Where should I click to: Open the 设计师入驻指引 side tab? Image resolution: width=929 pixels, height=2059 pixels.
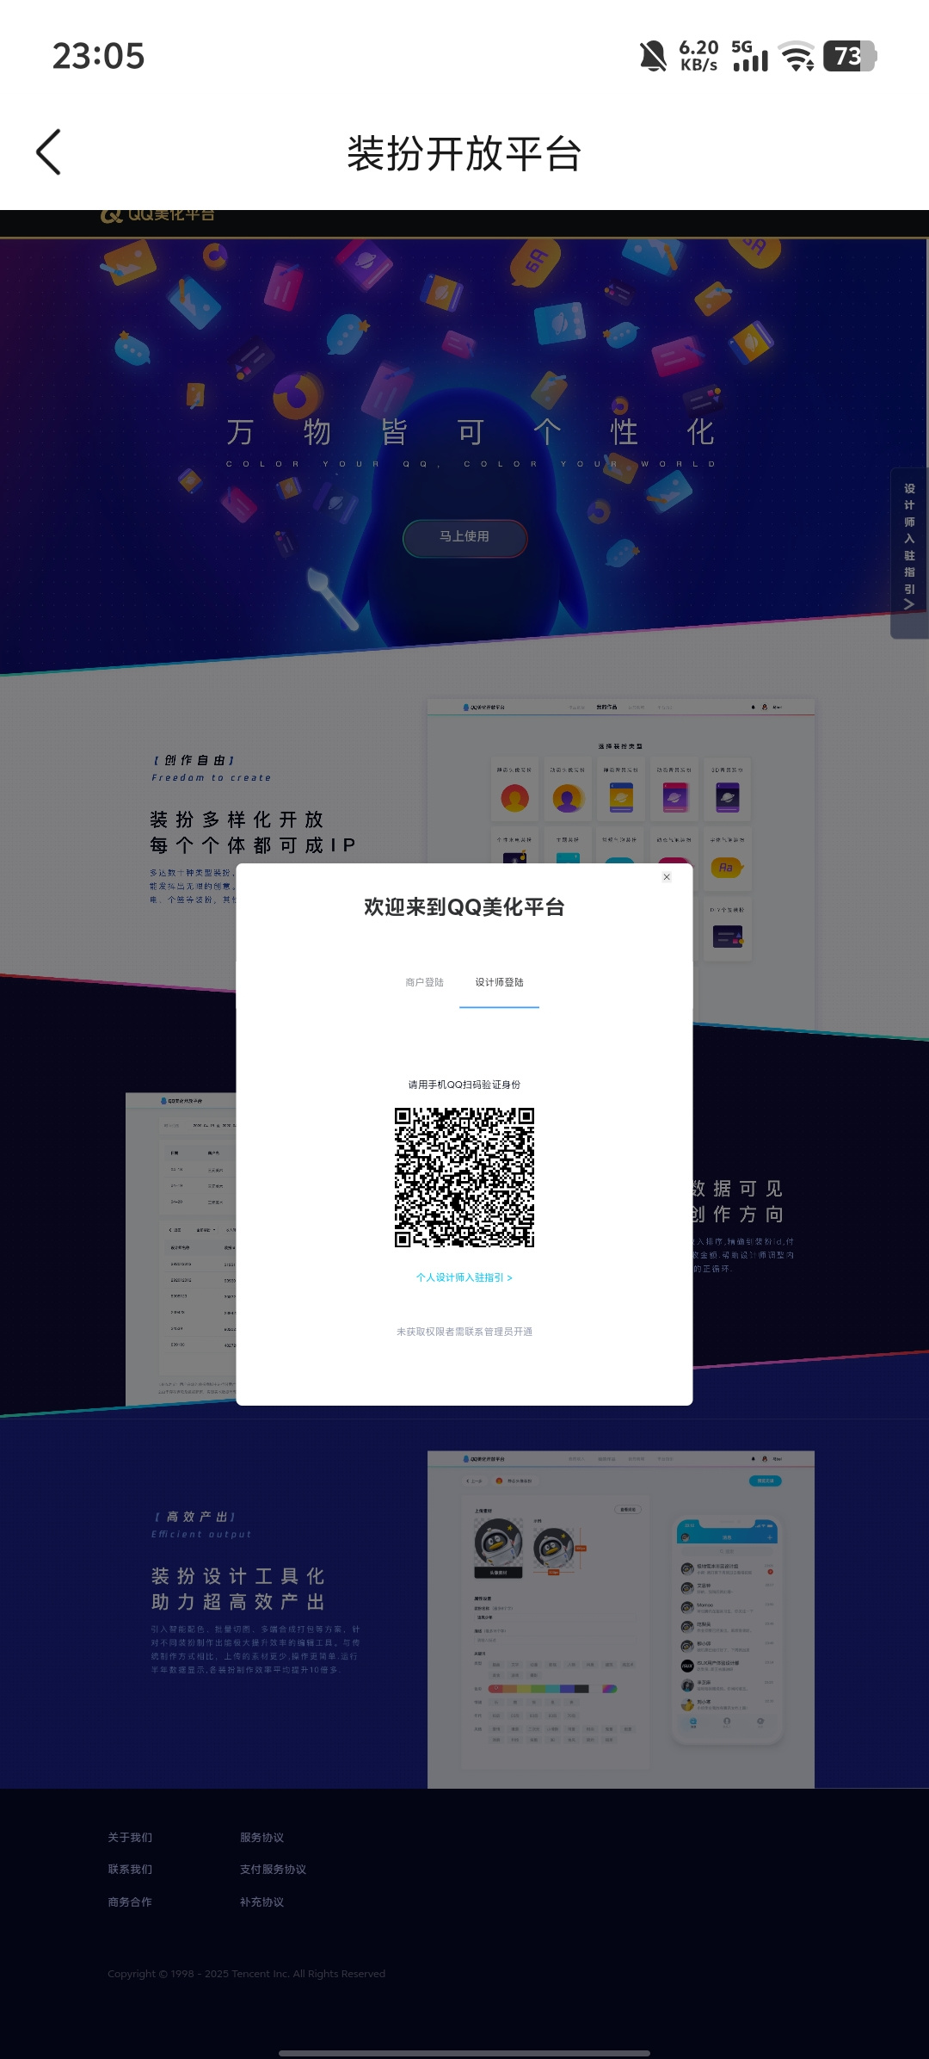[909, 551]
